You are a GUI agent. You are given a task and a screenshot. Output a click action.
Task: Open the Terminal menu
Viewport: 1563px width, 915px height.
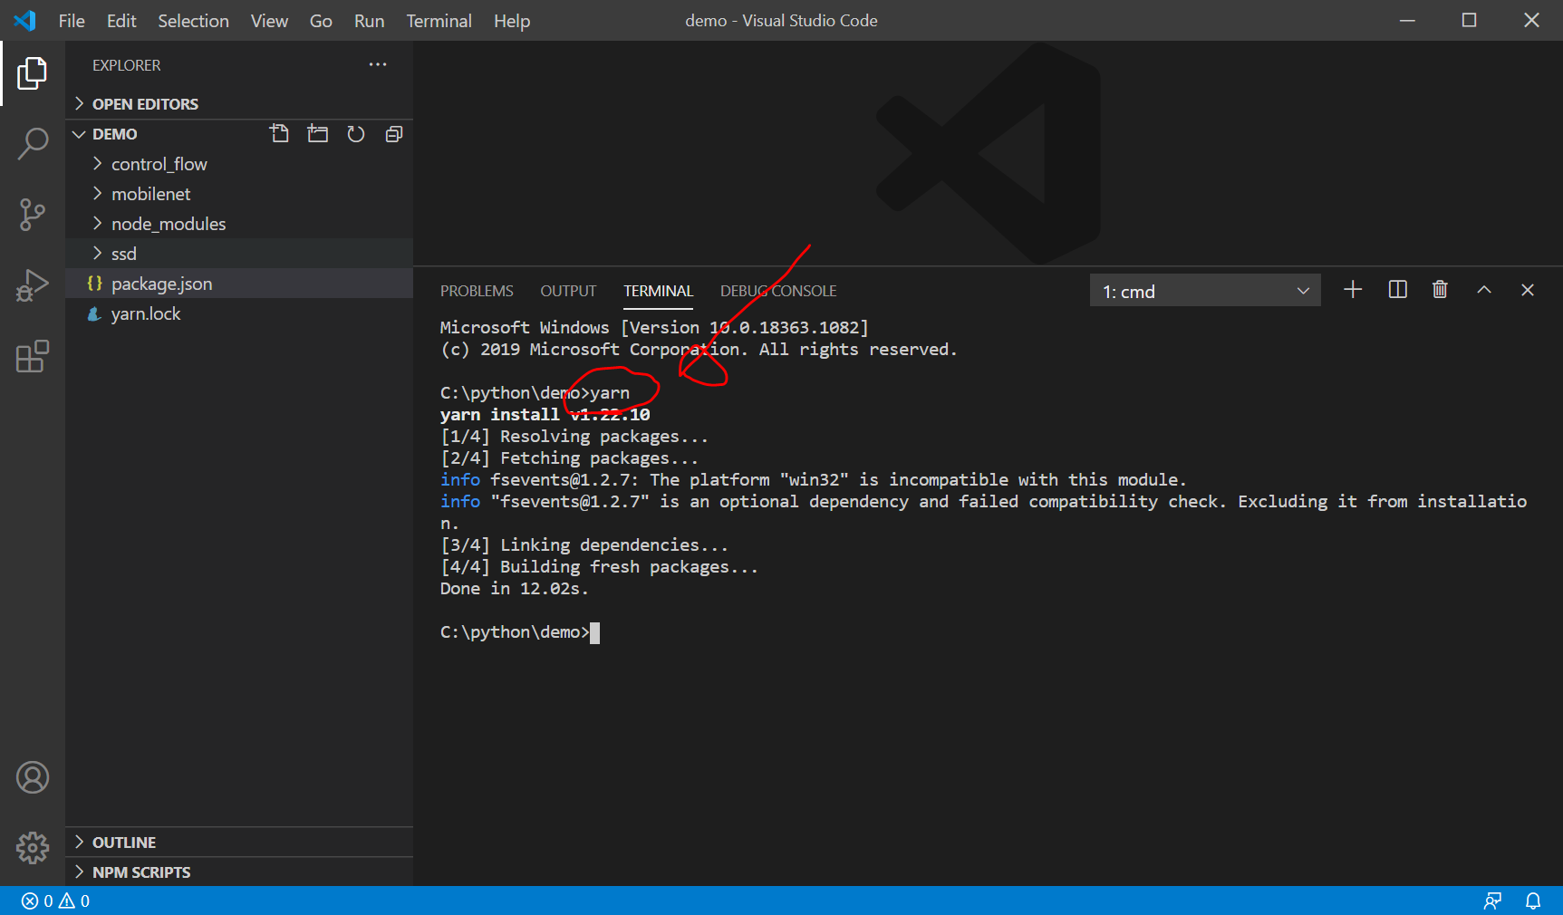point(439,21)
